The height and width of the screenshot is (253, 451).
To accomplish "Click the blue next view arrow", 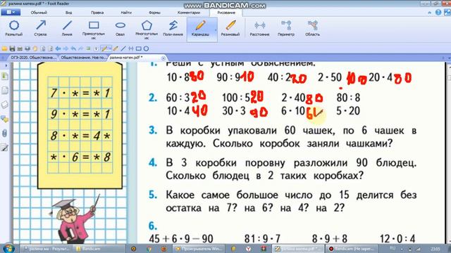I will pyautogui.click(x=66, y=48).
